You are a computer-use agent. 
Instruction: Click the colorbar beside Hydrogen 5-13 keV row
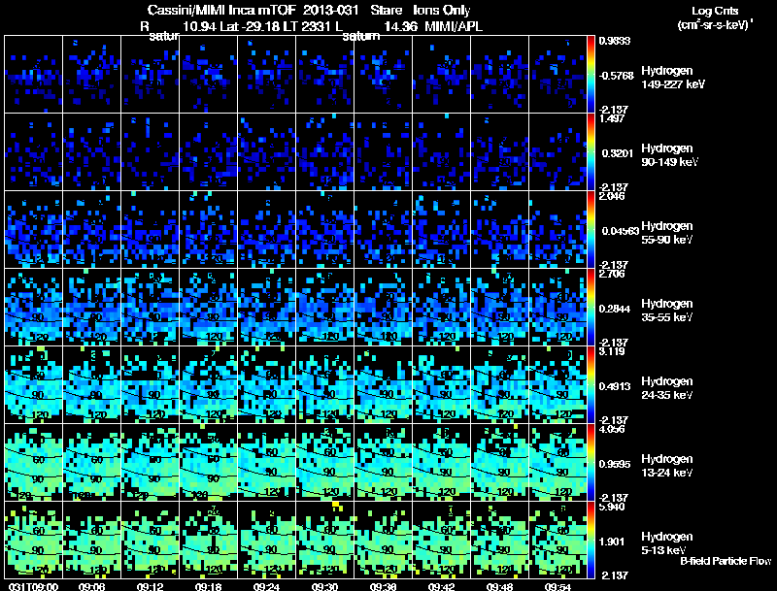coord(591,541)
